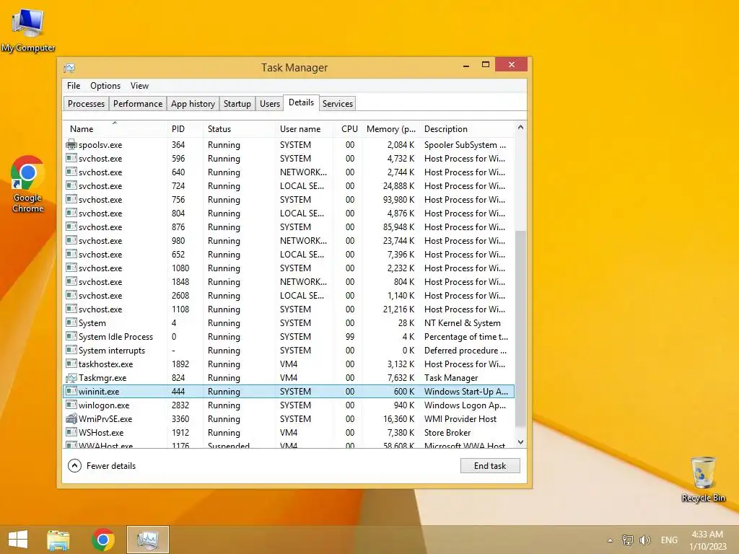Viewport: 739px width, 554px height.
Task: Sort by the Status column header
Action: 239,129
